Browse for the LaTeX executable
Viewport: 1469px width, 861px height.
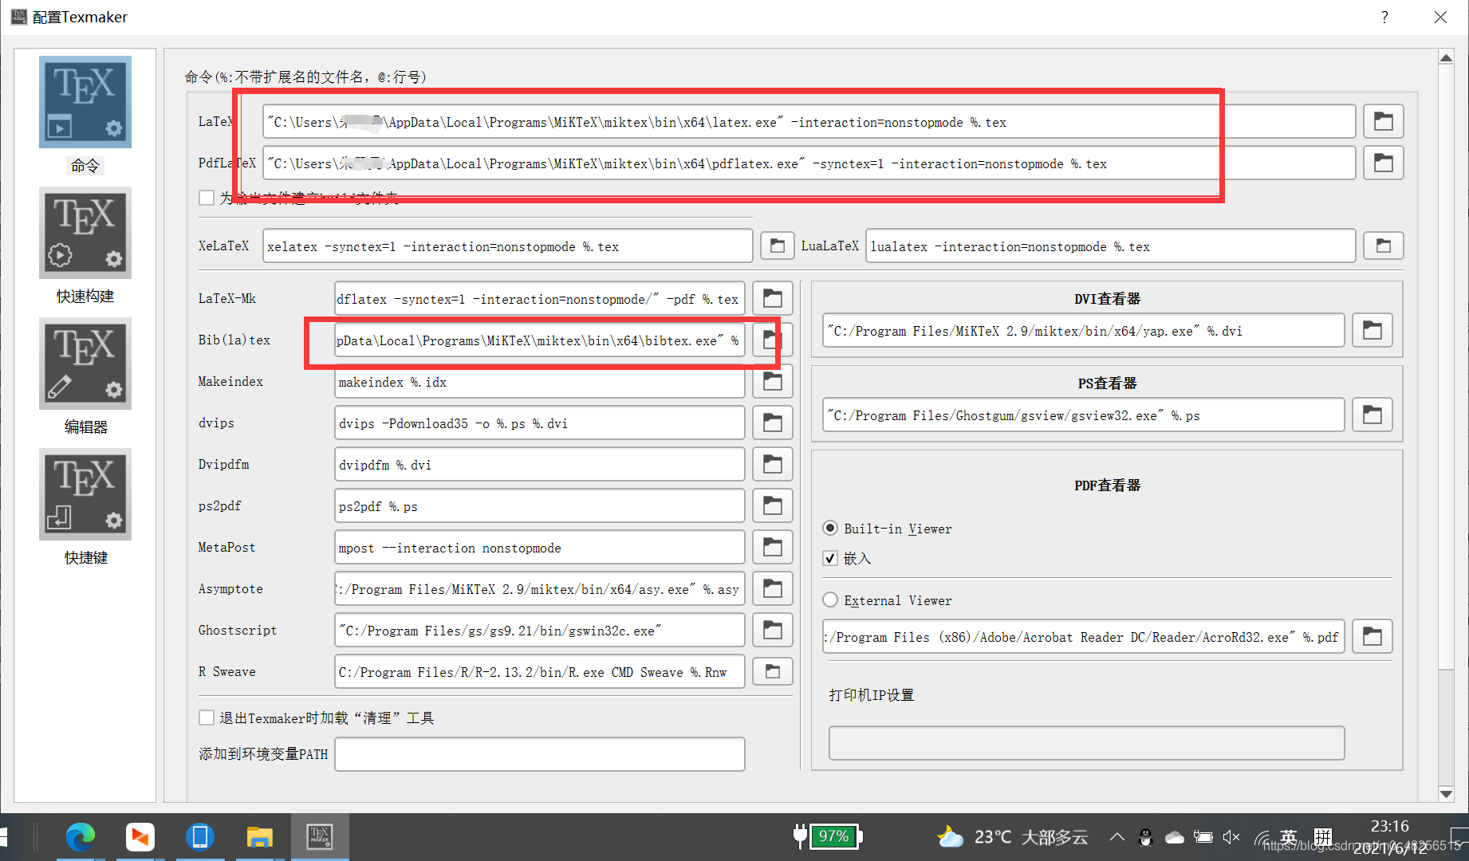pyautogui.click(x=1383, y=121)
